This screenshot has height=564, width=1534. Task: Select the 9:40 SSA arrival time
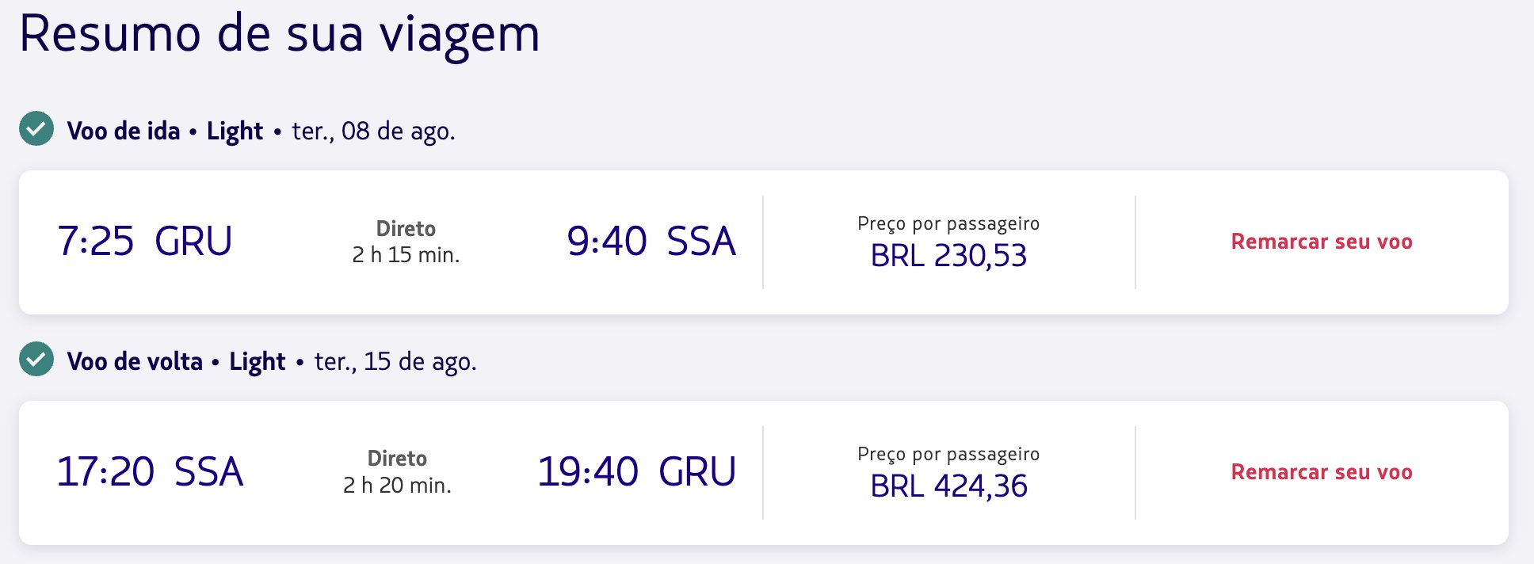tap(651, 242)
